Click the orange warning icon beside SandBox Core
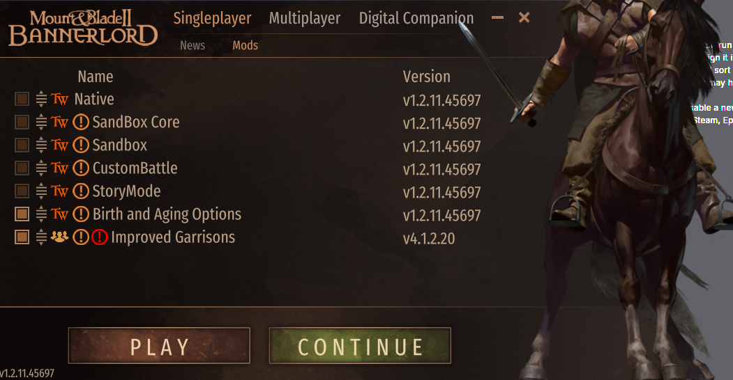733x380 pixels. (x=81, y=122)
